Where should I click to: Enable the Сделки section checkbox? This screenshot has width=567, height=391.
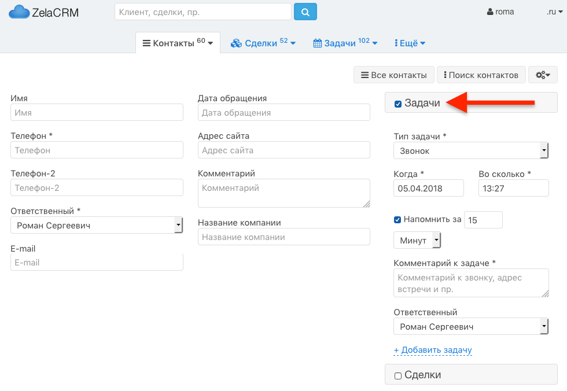(x=398, y=376)
